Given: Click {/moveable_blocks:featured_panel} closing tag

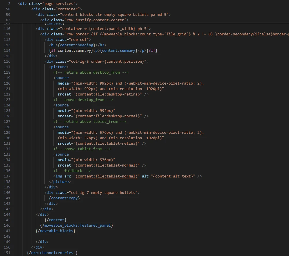Looking at the screenshot, I should (x=77, y=226).
